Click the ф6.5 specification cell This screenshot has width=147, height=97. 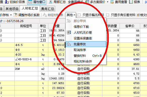(26, 45)
